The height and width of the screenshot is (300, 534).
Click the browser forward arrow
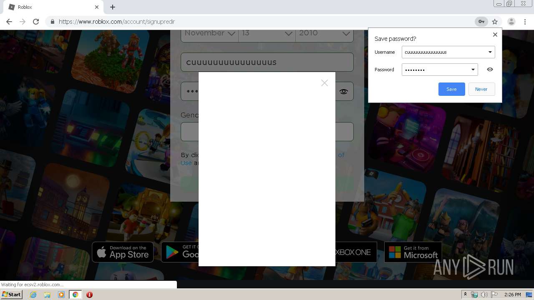23,22
